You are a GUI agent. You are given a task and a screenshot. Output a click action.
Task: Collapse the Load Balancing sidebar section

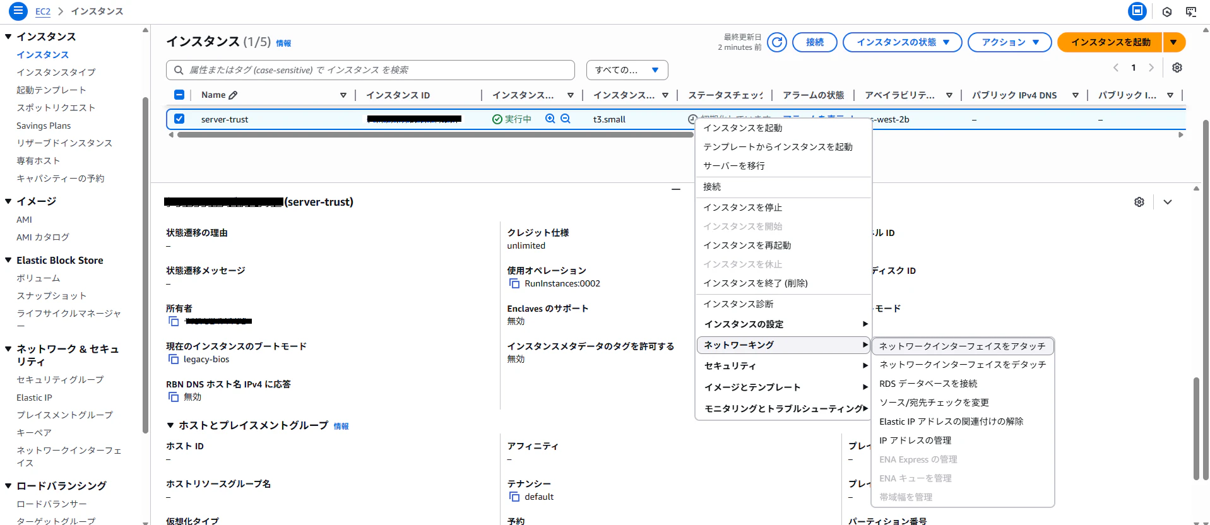tap(8, 486)
